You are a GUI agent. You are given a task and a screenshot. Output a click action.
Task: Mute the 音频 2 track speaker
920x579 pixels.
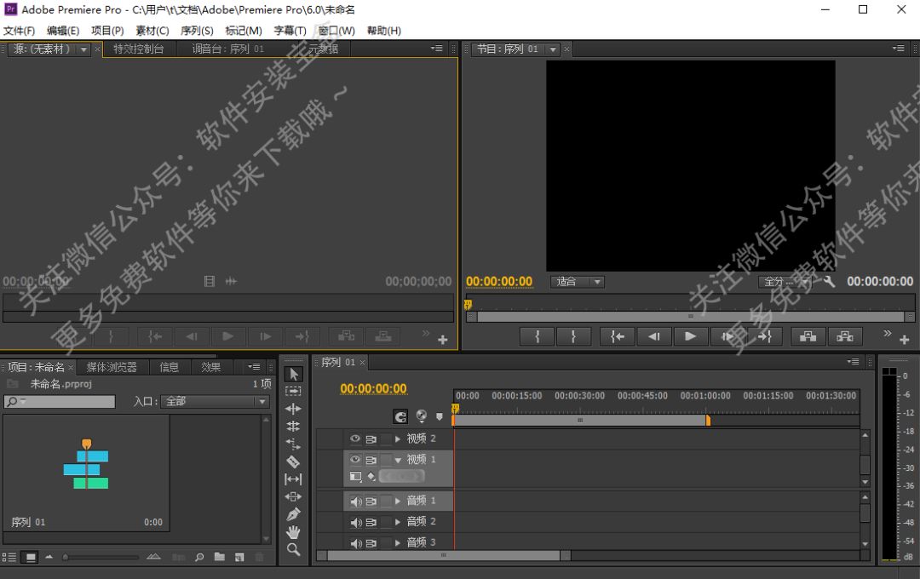pos(355,522)
